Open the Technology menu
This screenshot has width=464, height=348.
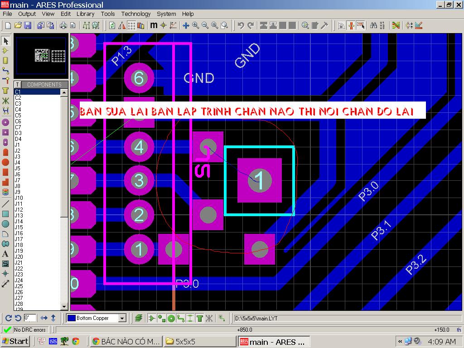tap(136, 14)
